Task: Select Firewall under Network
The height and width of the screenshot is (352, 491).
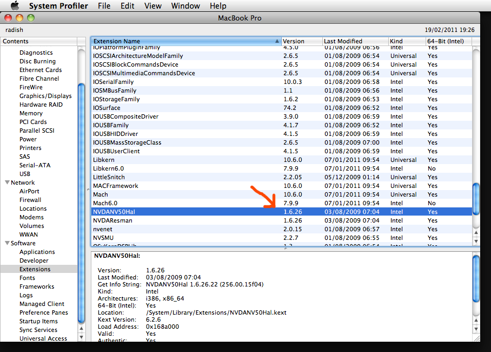Action: (30, 200)
